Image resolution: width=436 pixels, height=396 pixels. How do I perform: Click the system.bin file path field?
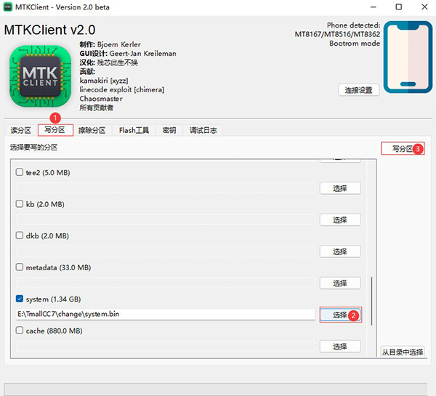pos(166,315)
